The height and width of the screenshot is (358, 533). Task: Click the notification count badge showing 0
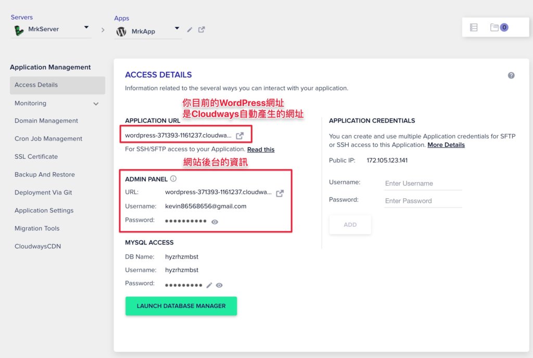[504, 27]
